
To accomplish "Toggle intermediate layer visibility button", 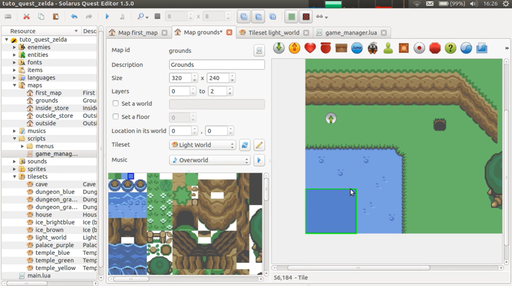I will [x=258, y=17].
